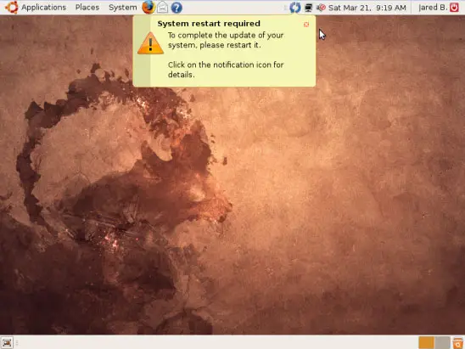Close the System restart required notification
This screenshot has height=349, width=465.
[306, 25]
